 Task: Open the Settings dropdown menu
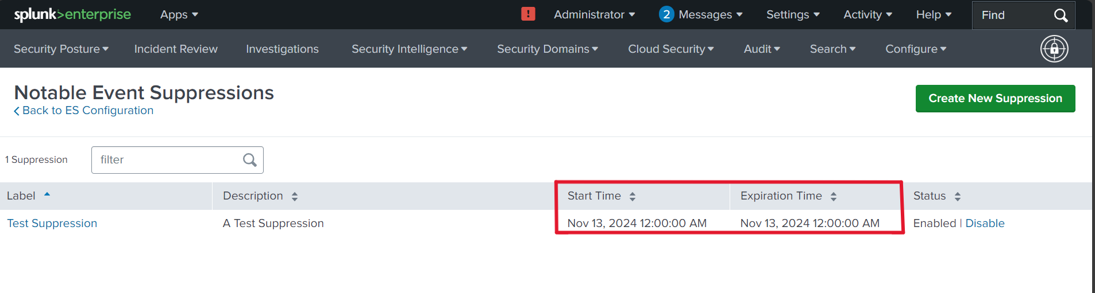[x=792, y=15]
